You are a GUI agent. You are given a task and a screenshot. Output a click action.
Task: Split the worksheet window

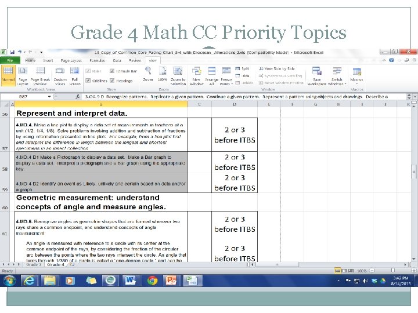pos(242,68)
